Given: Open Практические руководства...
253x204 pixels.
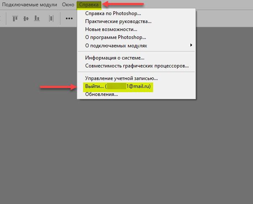Looking at the screenshot, I should pos(136,21).
